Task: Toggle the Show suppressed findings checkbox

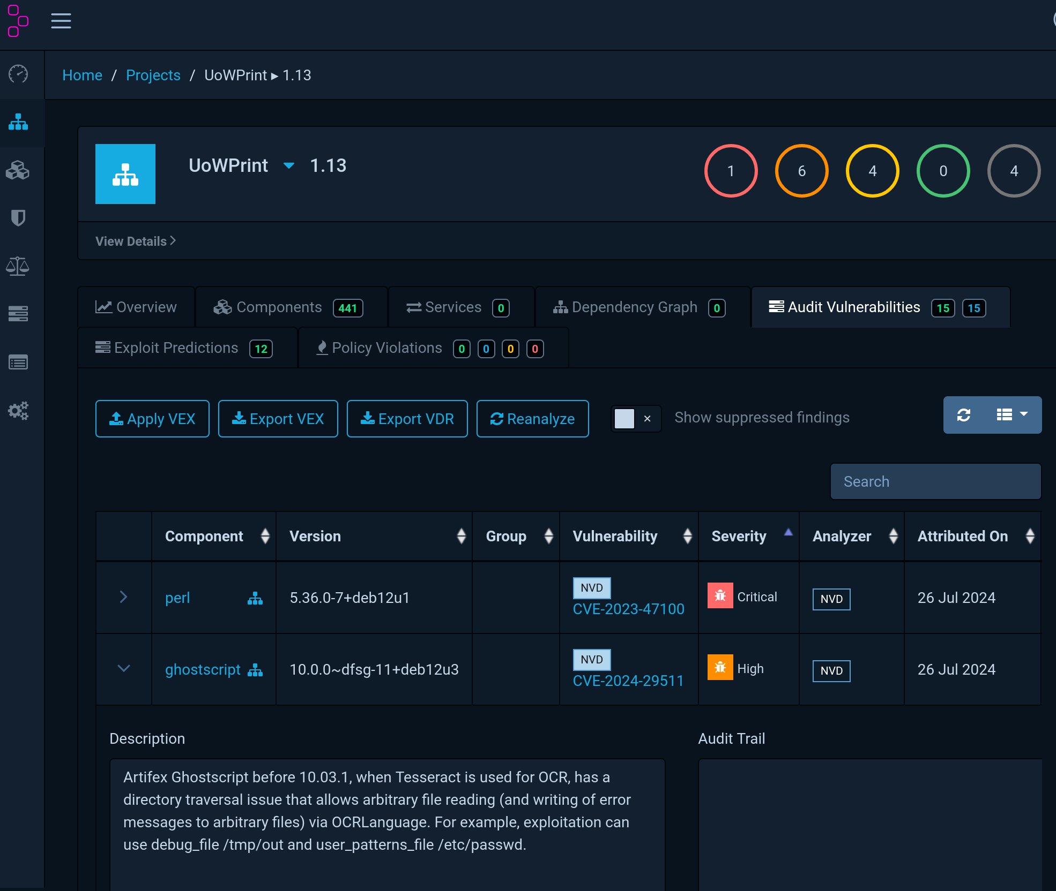Action: coord(624,418)
